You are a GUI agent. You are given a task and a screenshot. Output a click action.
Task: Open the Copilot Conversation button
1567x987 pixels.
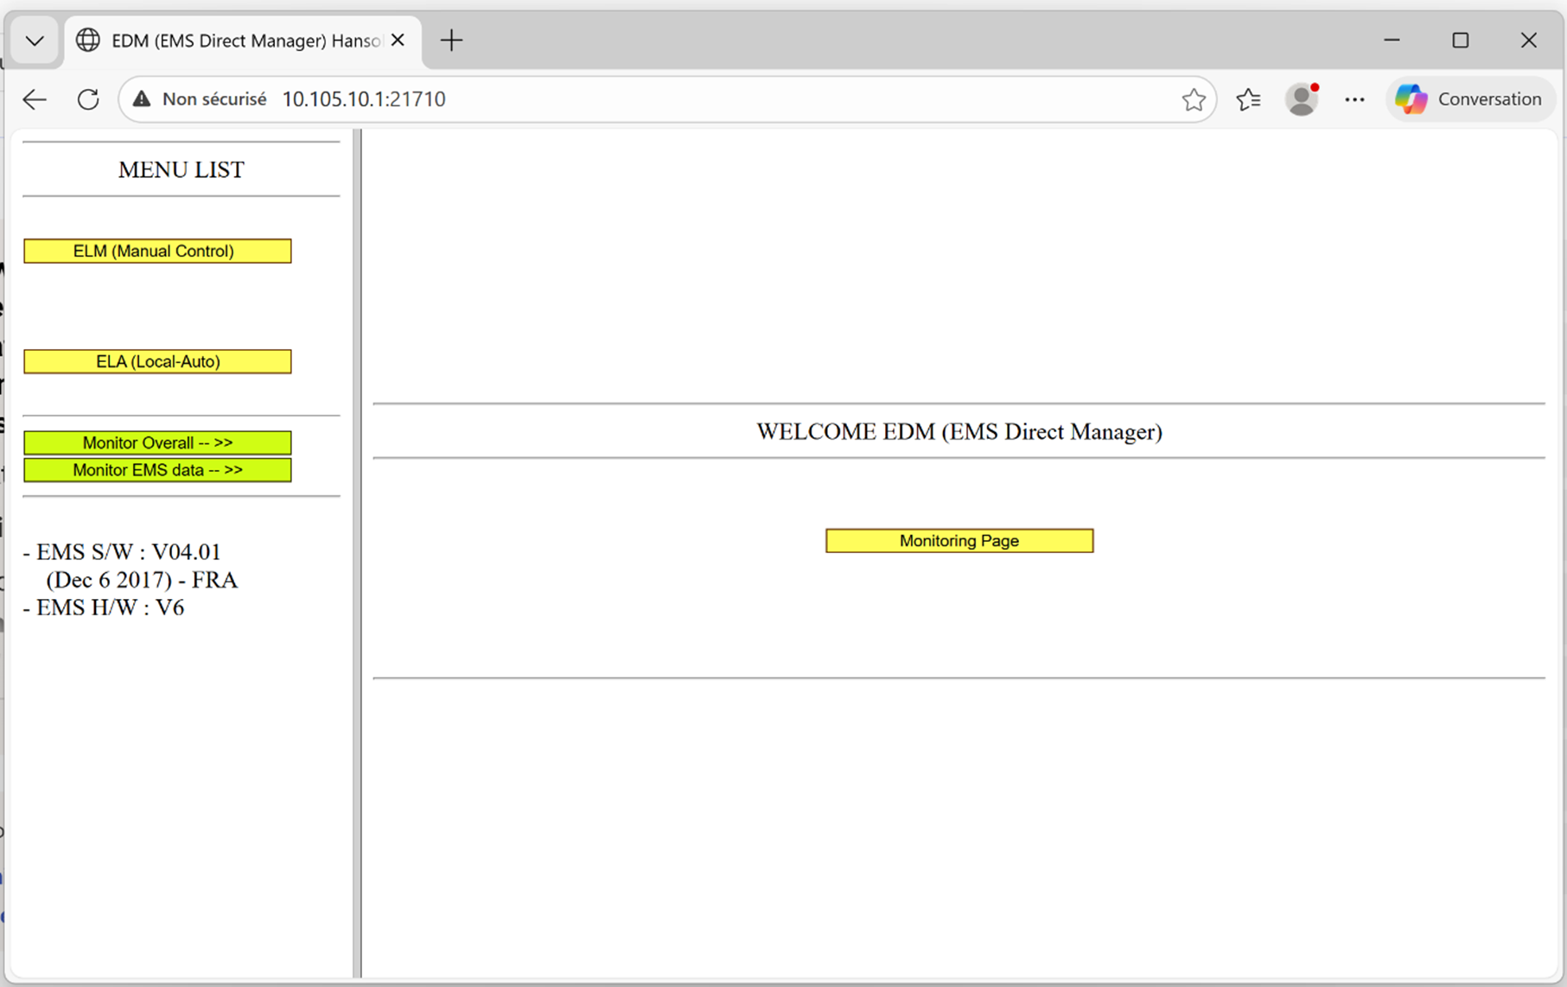pyautogui.click(x=1469, y=99)
